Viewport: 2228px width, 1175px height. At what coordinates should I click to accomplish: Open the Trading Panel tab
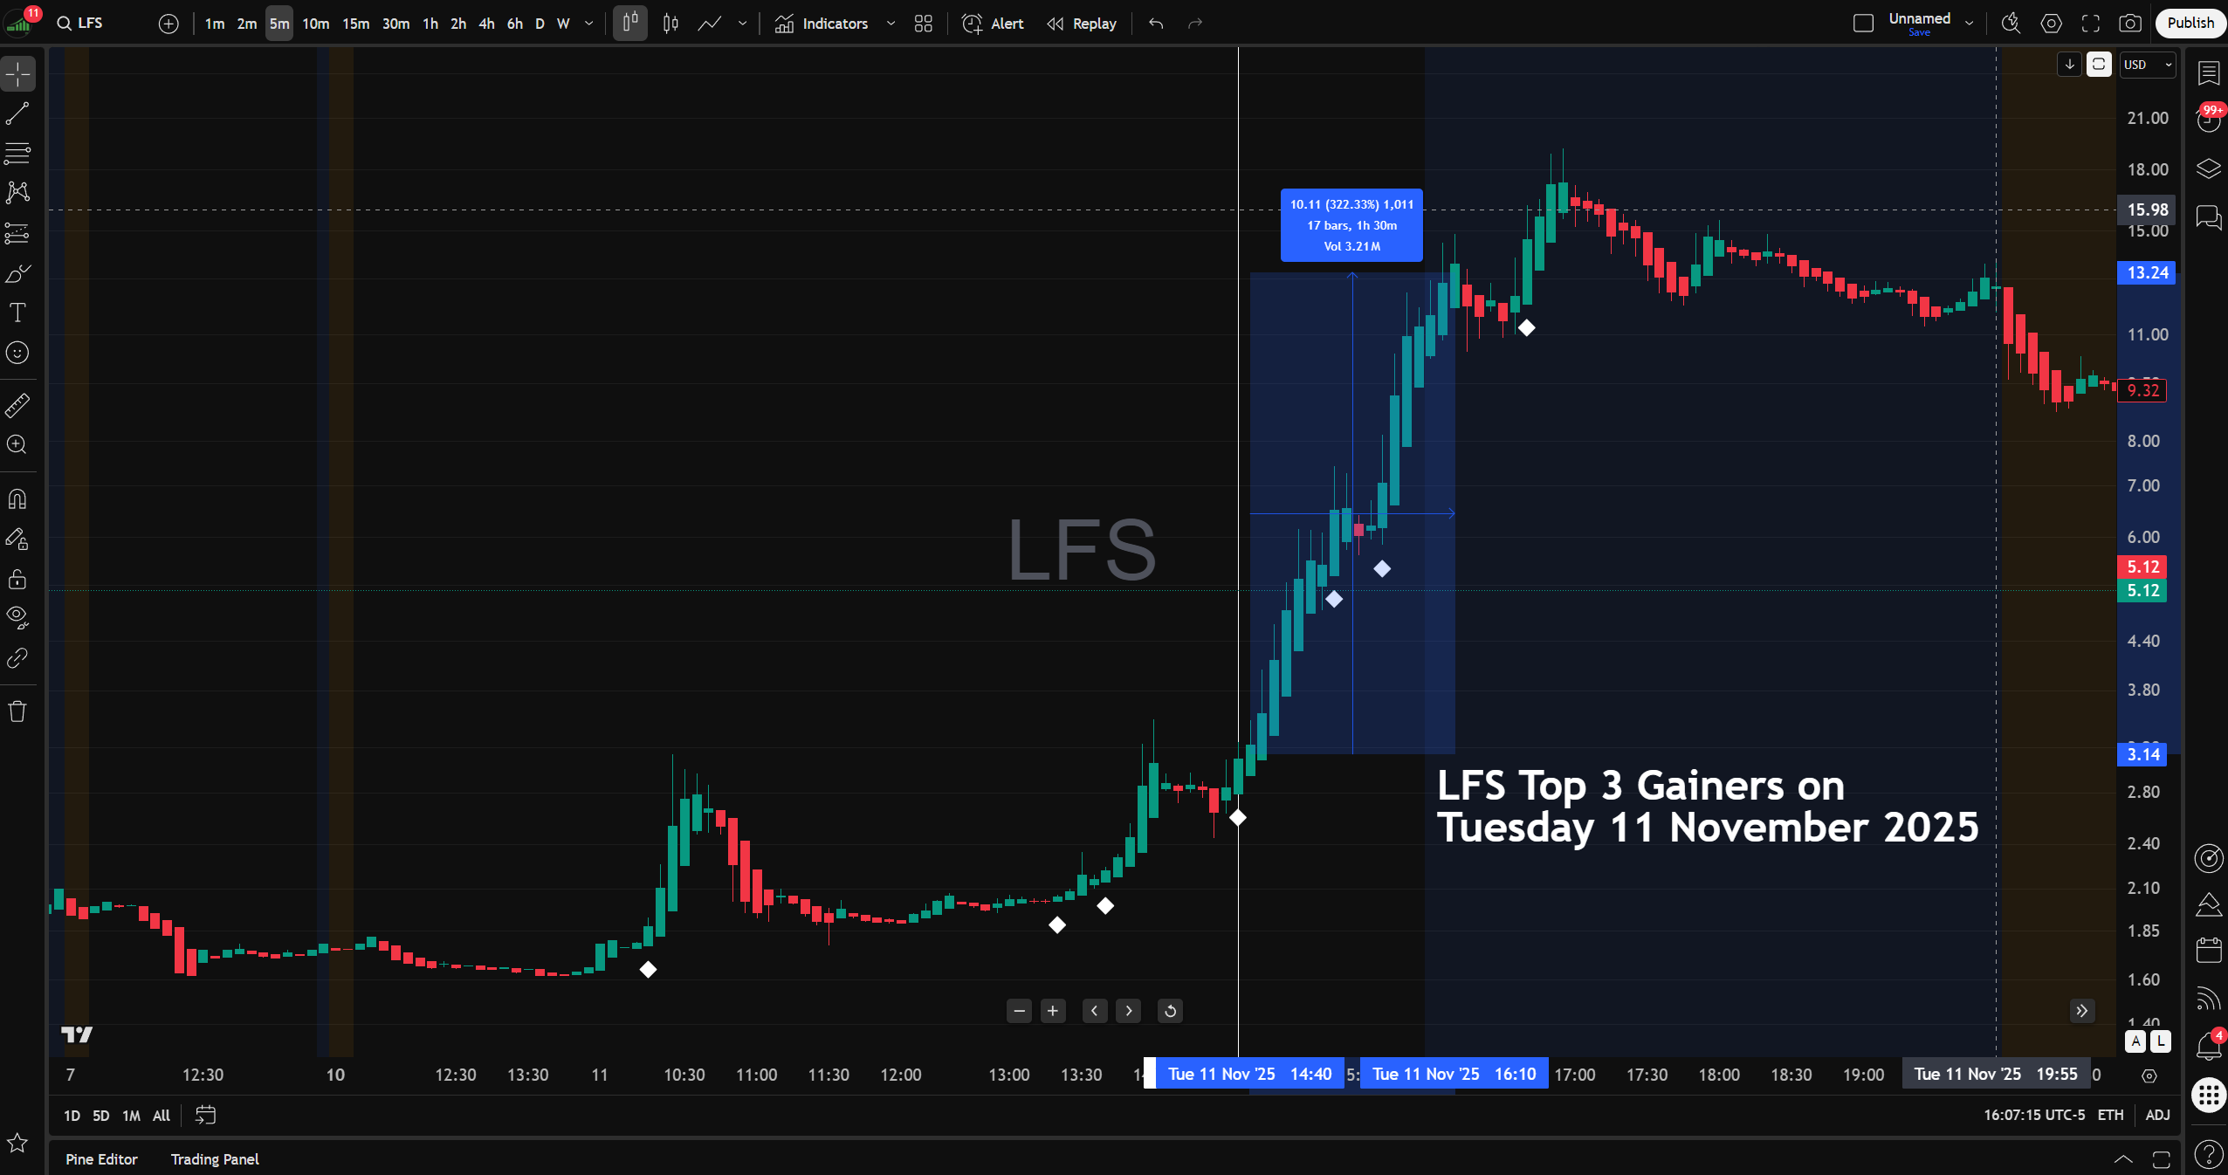(214, 1159)
